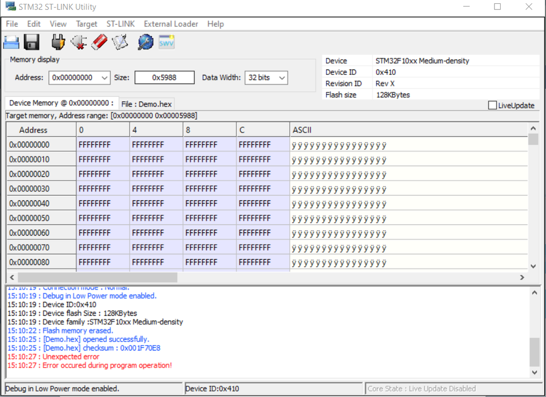546x397 pixels.
Task: Click the STM32 ST-LINK Utility title icon
Action: (x=10, y=6)
